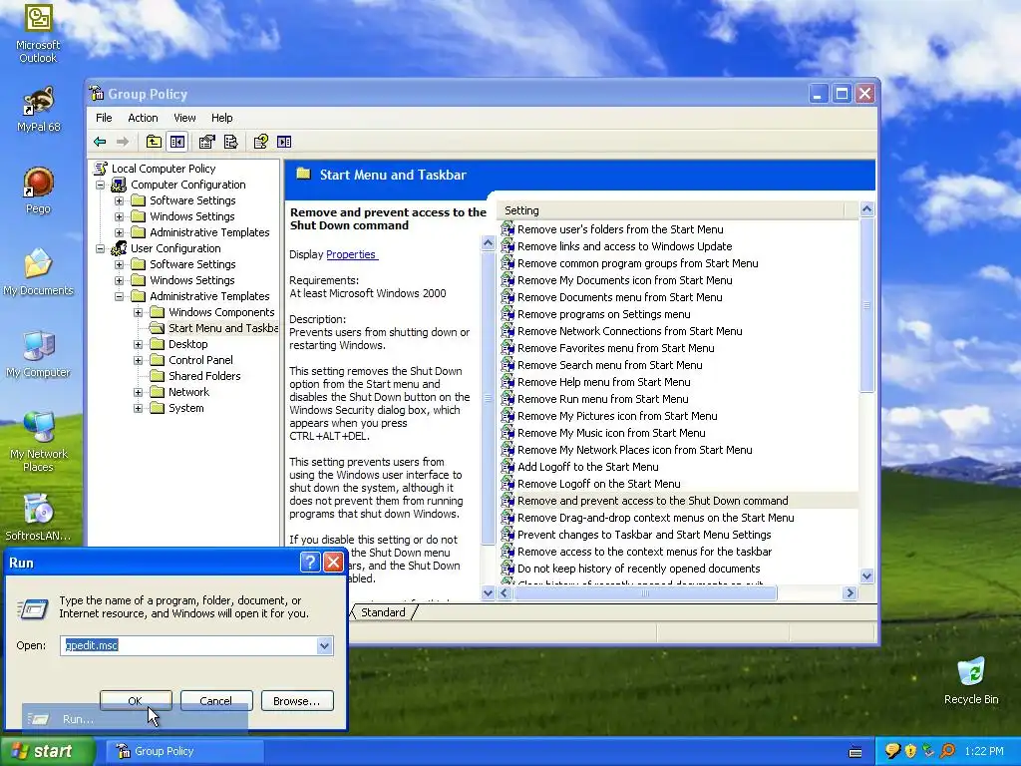Click the settings list scroll down arrow
Image resolution: width=1021 pixels, height=766 pixels.
[x=866, y=575]
